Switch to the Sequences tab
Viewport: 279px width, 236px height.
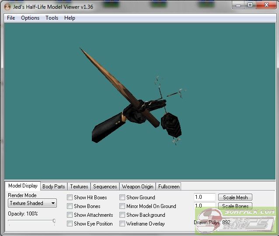[x=105, y=187]
